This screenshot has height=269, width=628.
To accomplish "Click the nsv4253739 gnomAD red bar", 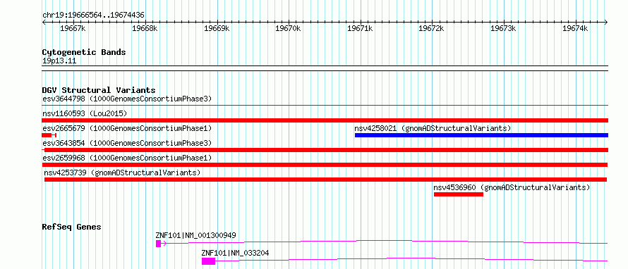I will pos(325,180).
